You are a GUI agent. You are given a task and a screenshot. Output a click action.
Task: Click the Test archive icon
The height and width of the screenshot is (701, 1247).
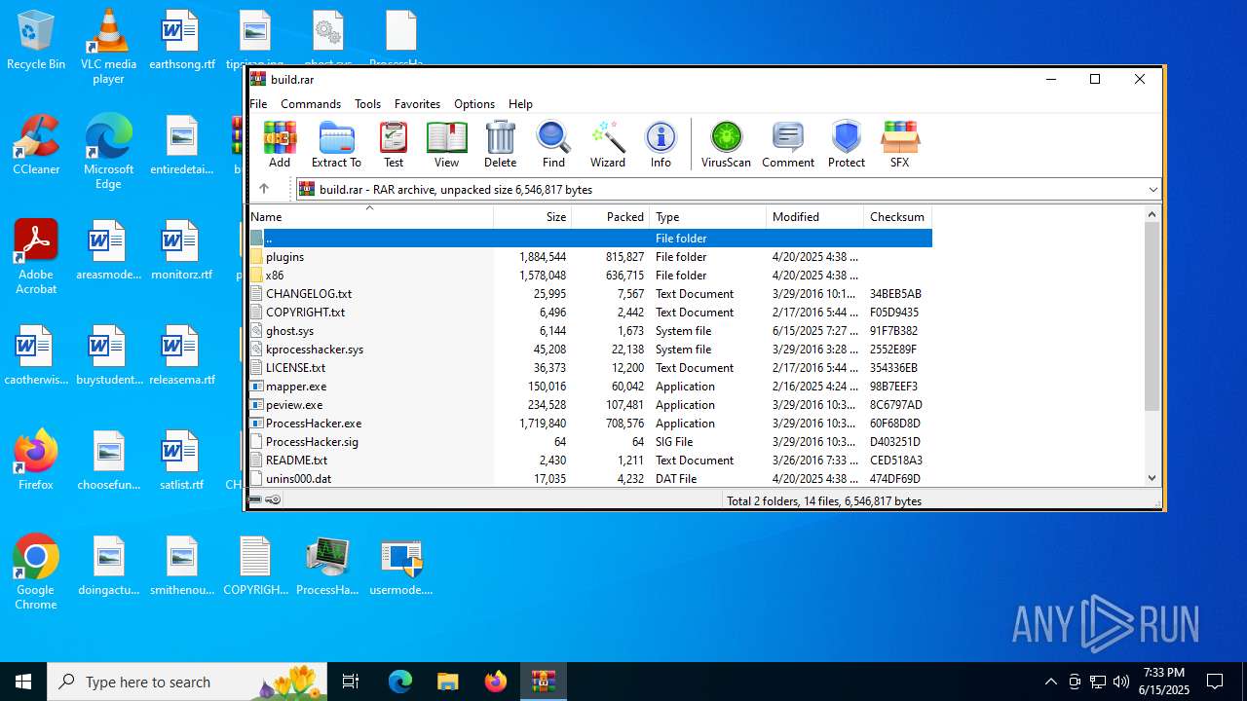tap(394, 144)
